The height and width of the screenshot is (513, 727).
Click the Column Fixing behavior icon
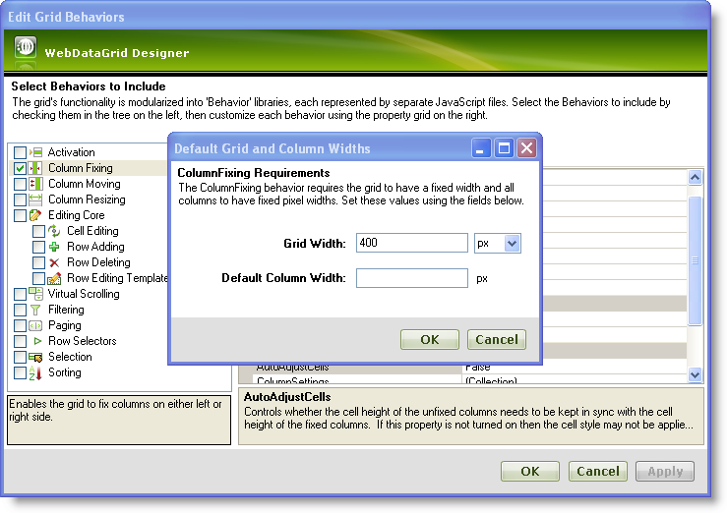(35, 168)
